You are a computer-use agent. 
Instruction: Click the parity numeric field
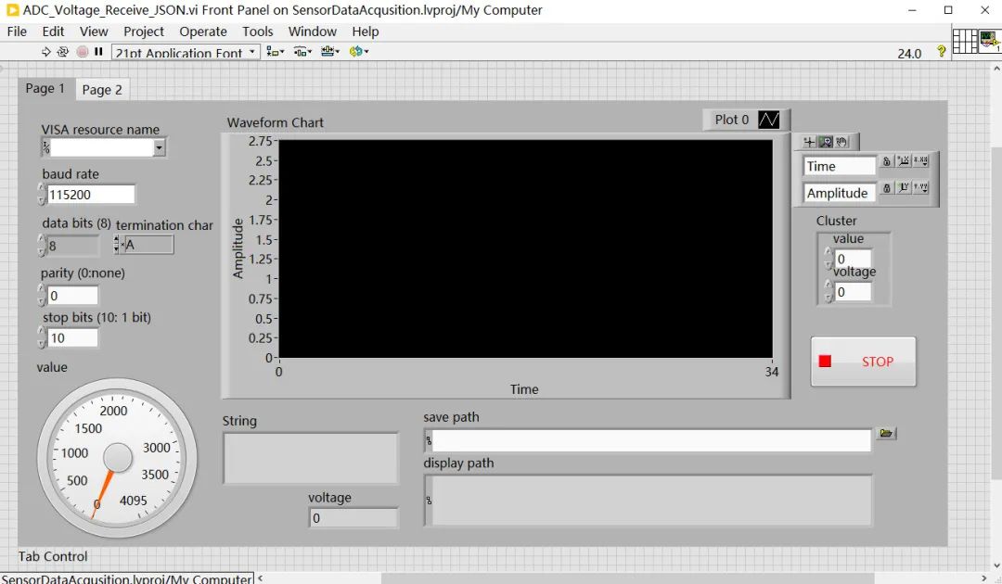tap(73, 296)
